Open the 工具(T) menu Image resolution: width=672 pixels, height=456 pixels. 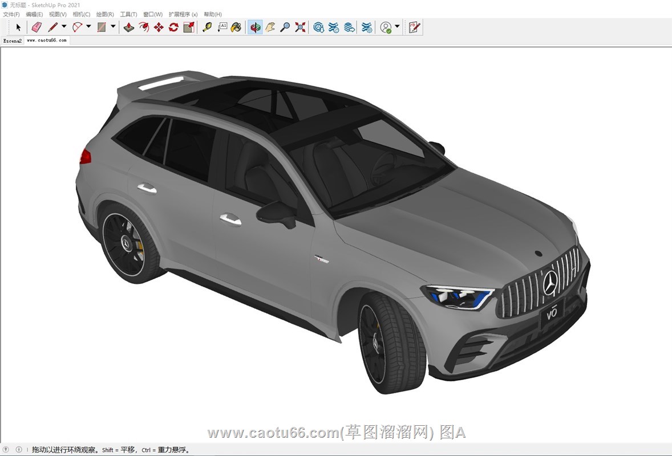pos(128,14)
